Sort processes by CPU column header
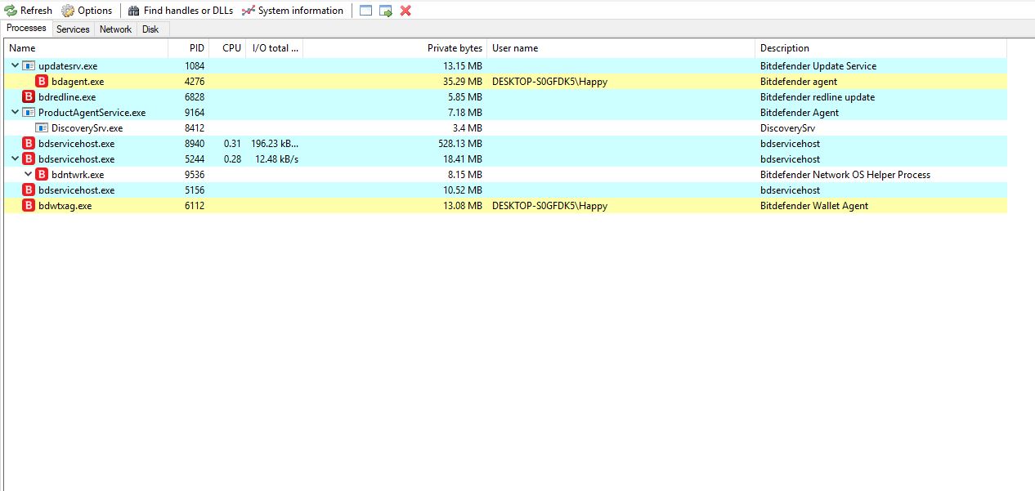 pyautogui.click(x=231, y=48)
